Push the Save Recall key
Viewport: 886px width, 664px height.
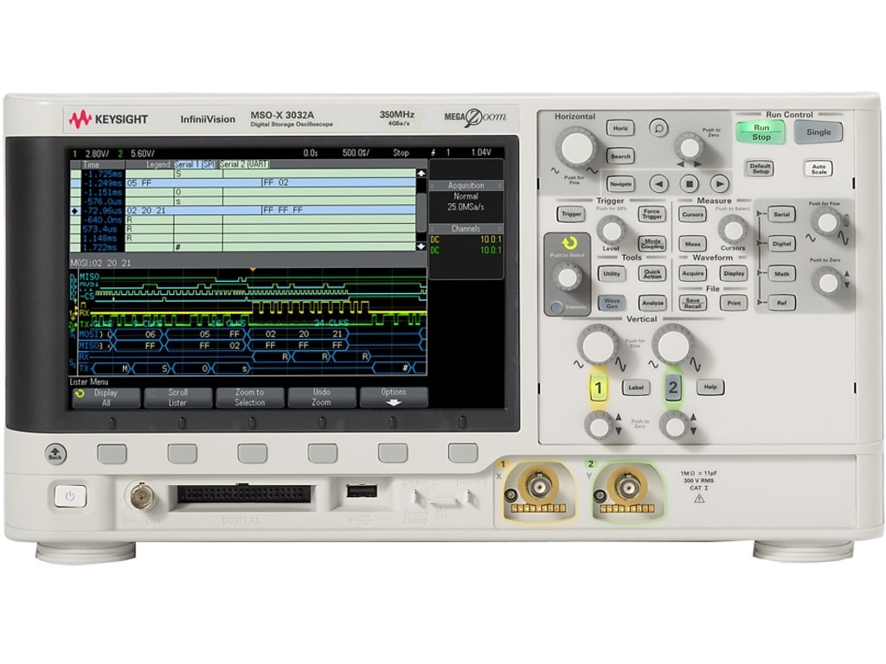tap(693, 303)
